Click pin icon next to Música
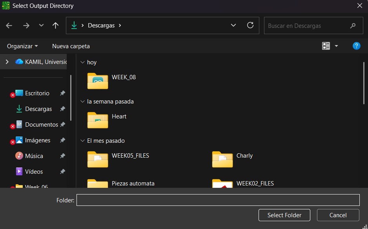 pyautogui.click(x=62, y=156)
